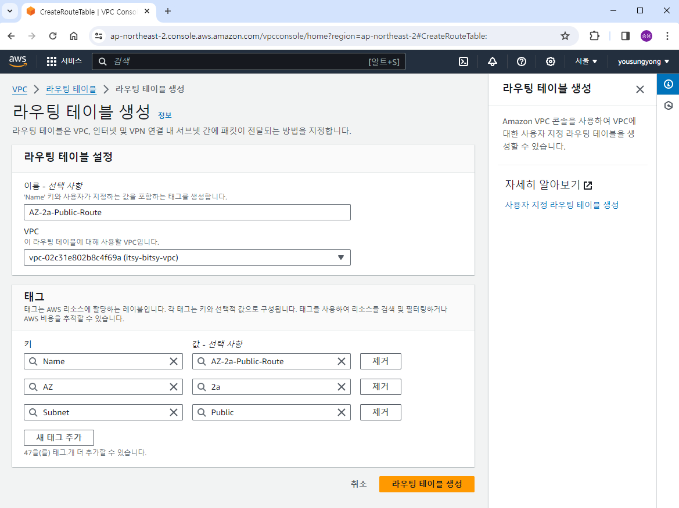679x508 pixels.
Task: Open the hexagon tutorial icon on right edge
Action: (x=668, y=106)
